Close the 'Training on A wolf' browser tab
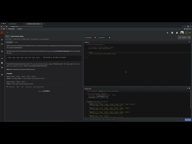The image size is (192, 144). coord(42,24)
